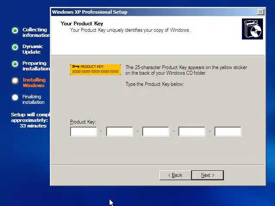Click the Dynamic Update green step indicator

point(15,47)
